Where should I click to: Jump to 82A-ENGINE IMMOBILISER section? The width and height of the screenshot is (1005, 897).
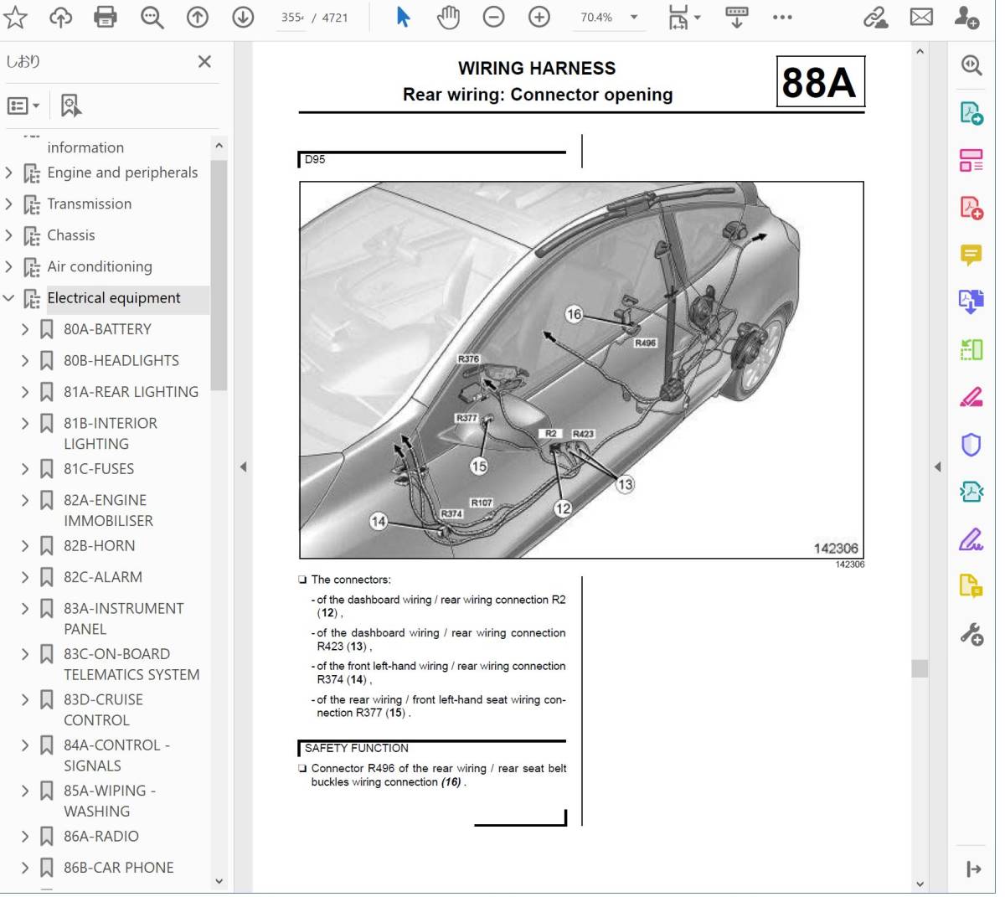108,510
